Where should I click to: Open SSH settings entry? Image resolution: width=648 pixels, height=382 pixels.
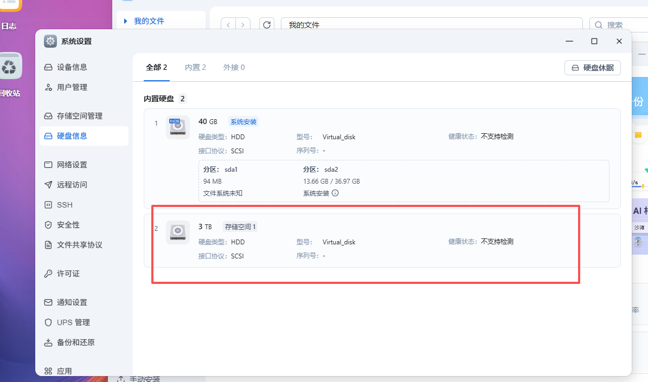[84, 205]
